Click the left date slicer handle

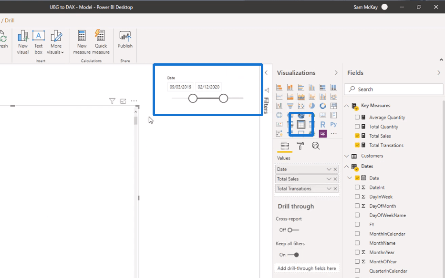(x=193, y=99)
